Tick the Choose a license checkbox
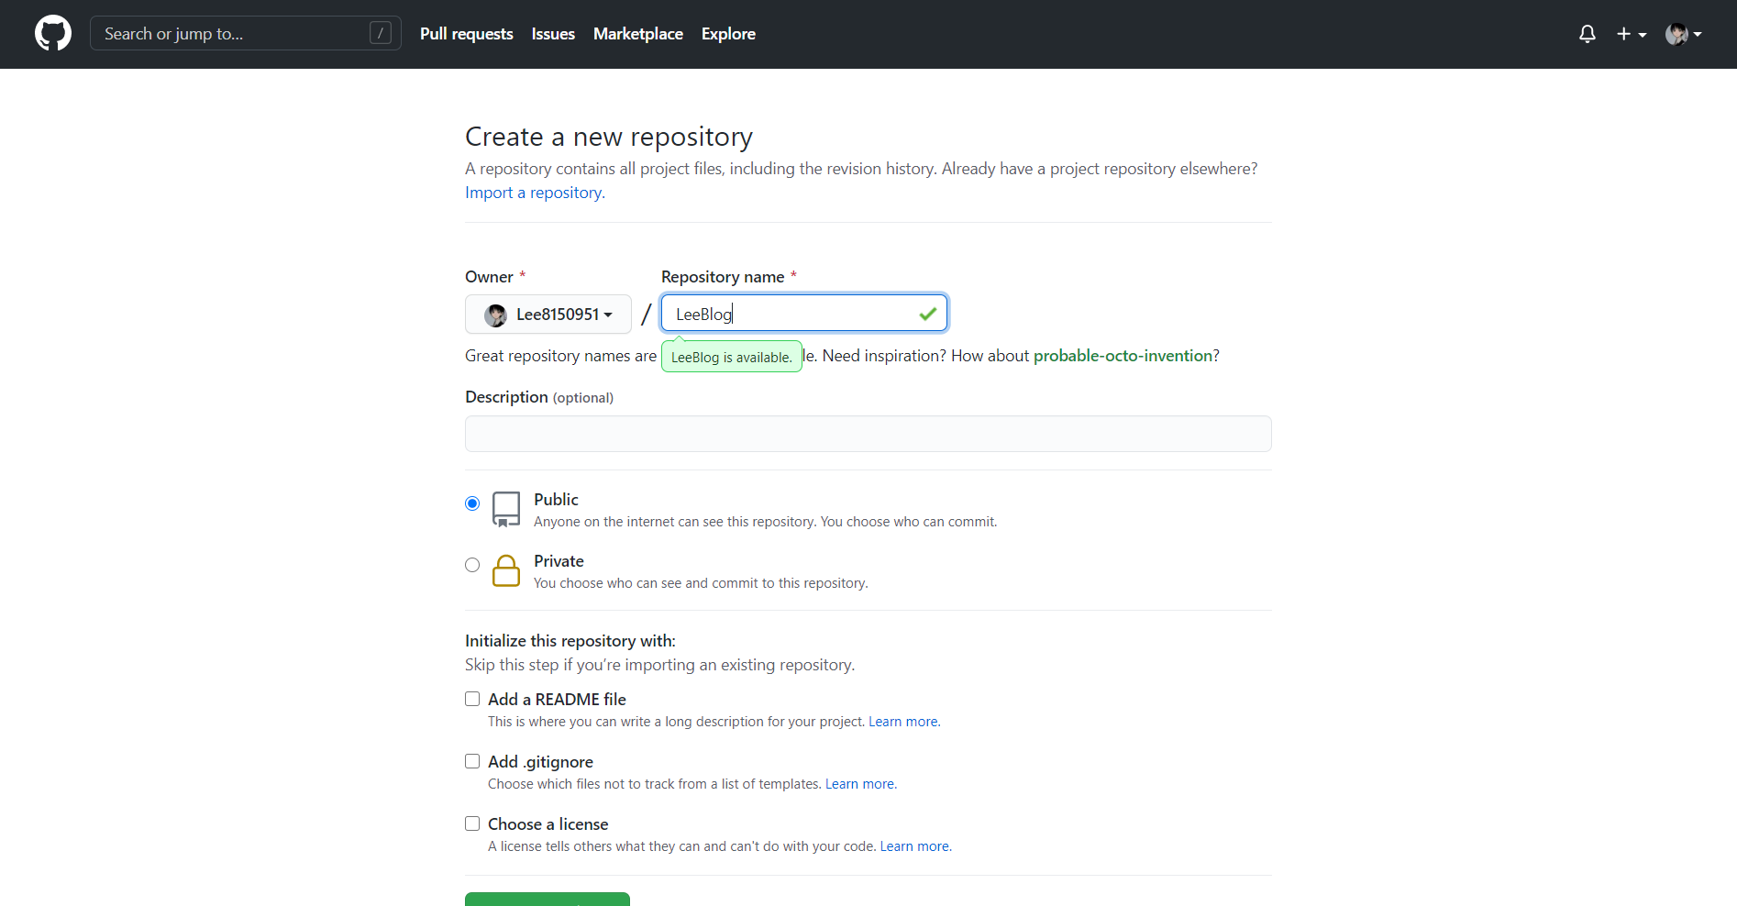The height and width of the screenshot is (906, 1737). (x=472, y=823)
